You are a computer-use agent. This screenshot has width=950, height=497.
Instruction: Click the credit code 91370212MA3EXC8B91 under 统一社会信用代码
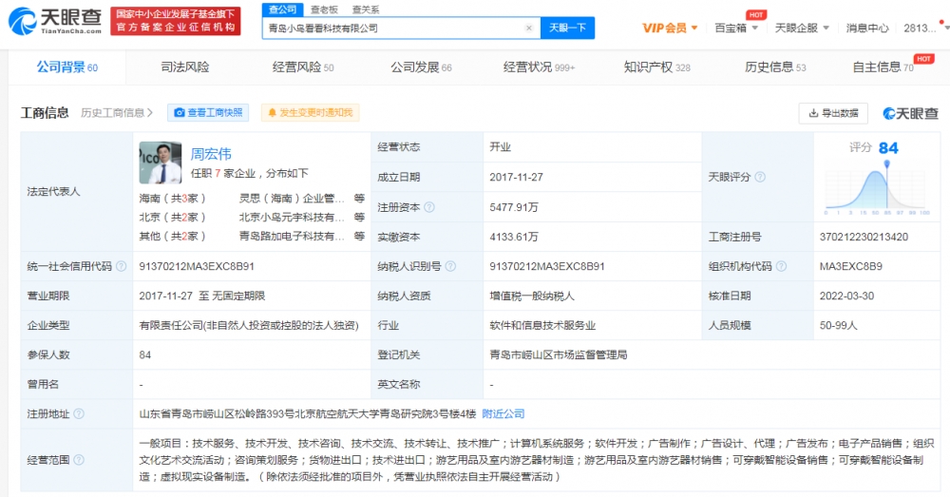tap(197, 266)
